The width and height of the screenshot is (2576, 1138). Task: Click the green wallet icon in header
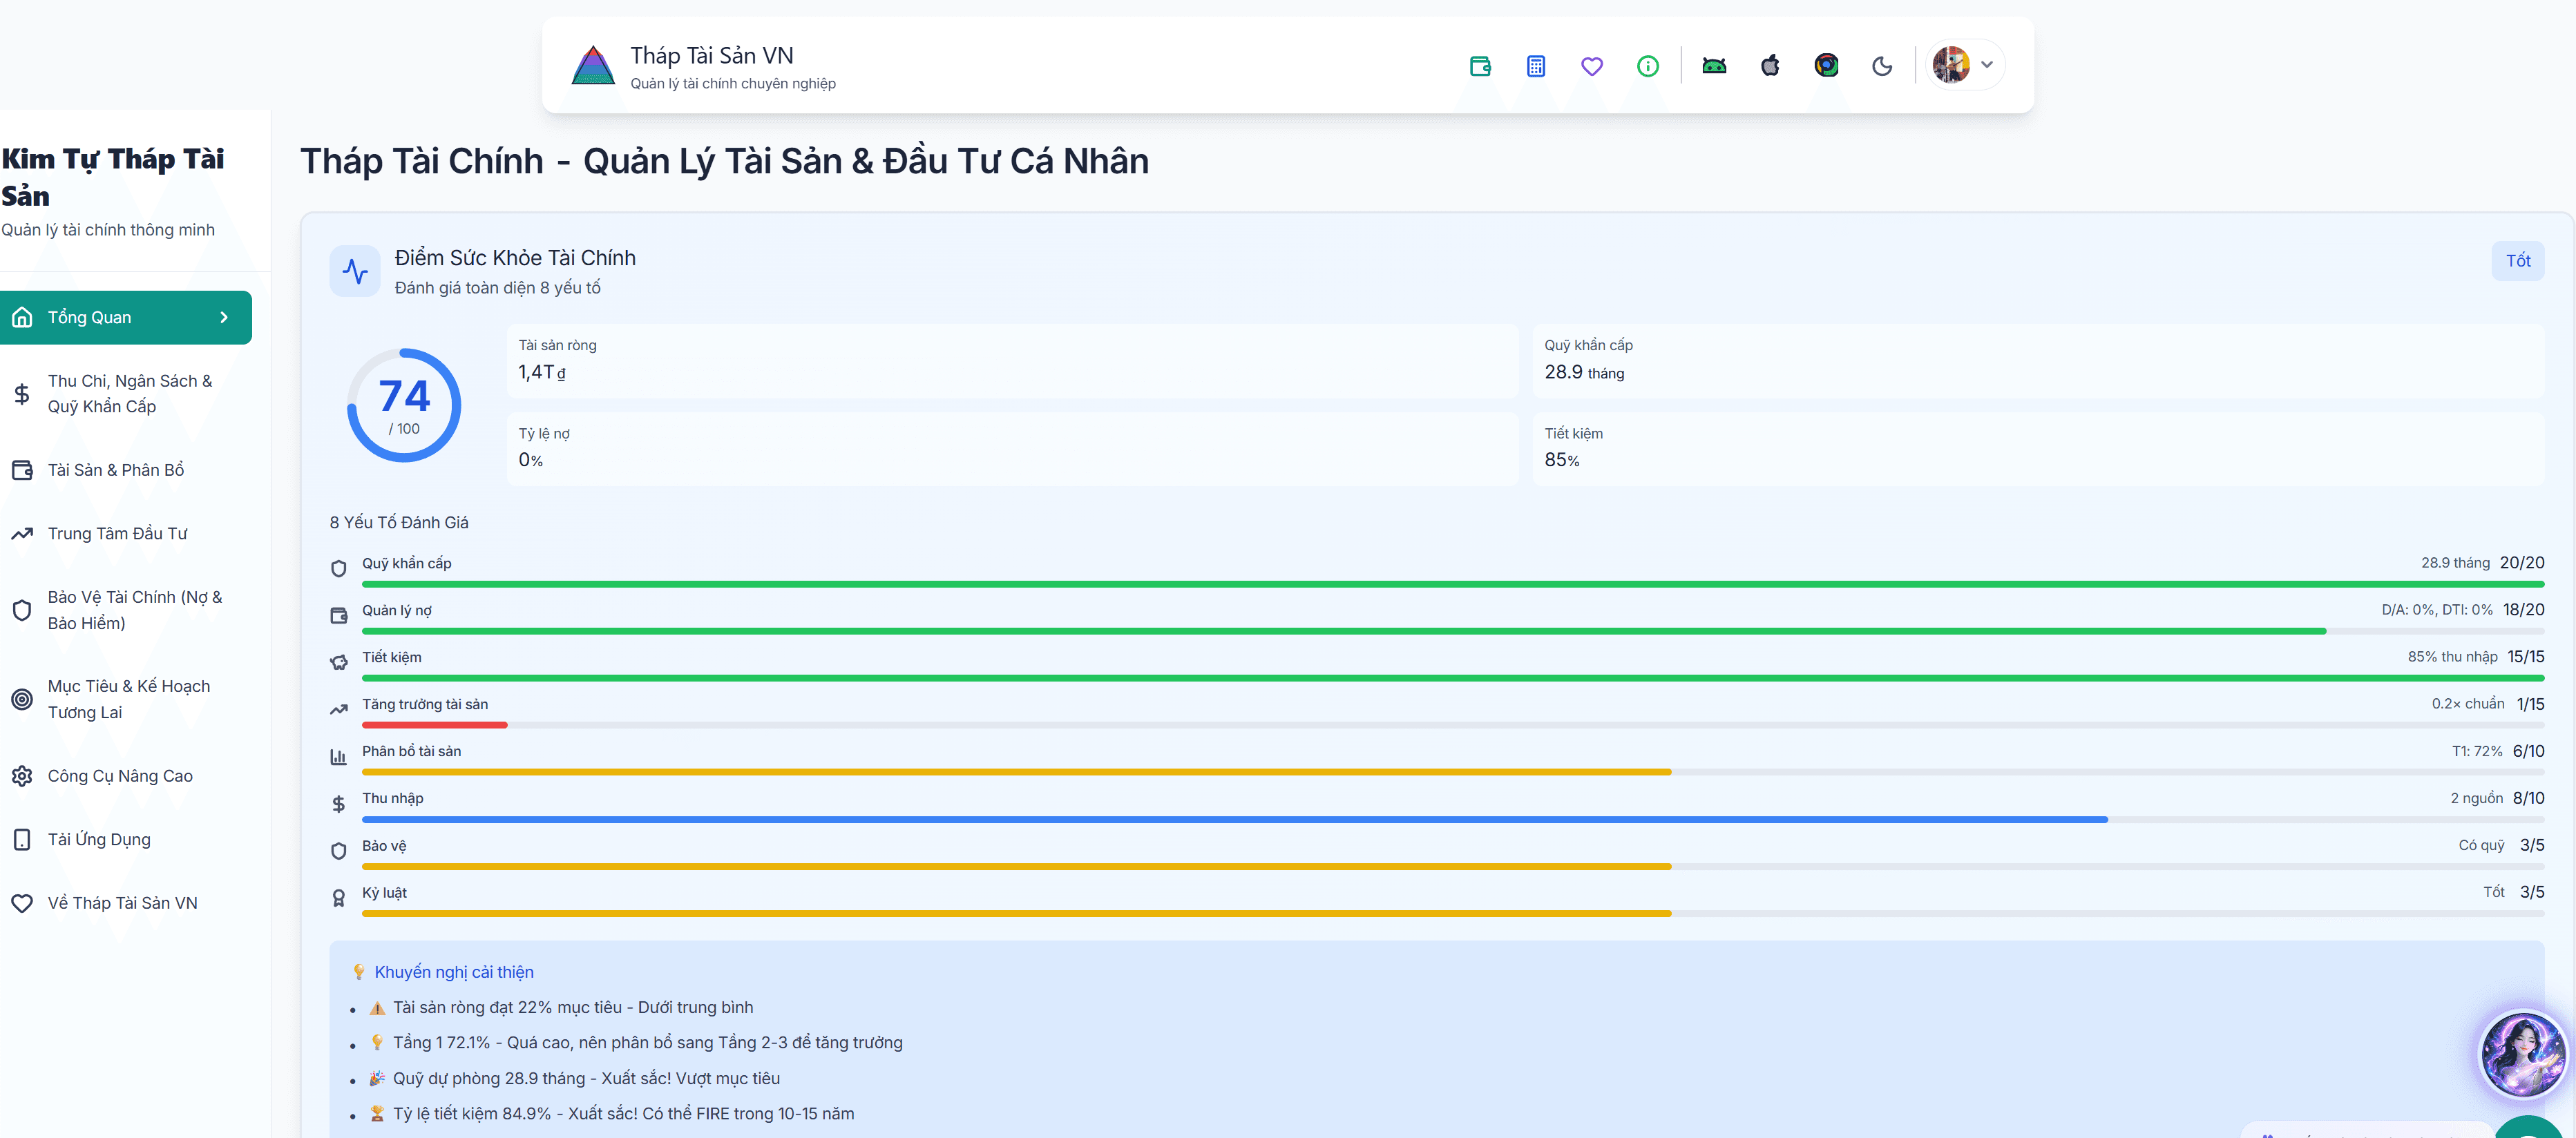(x=1480, y=66)
